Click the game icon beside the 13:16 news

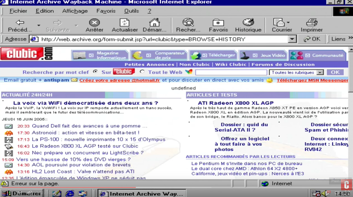point(9,172)
